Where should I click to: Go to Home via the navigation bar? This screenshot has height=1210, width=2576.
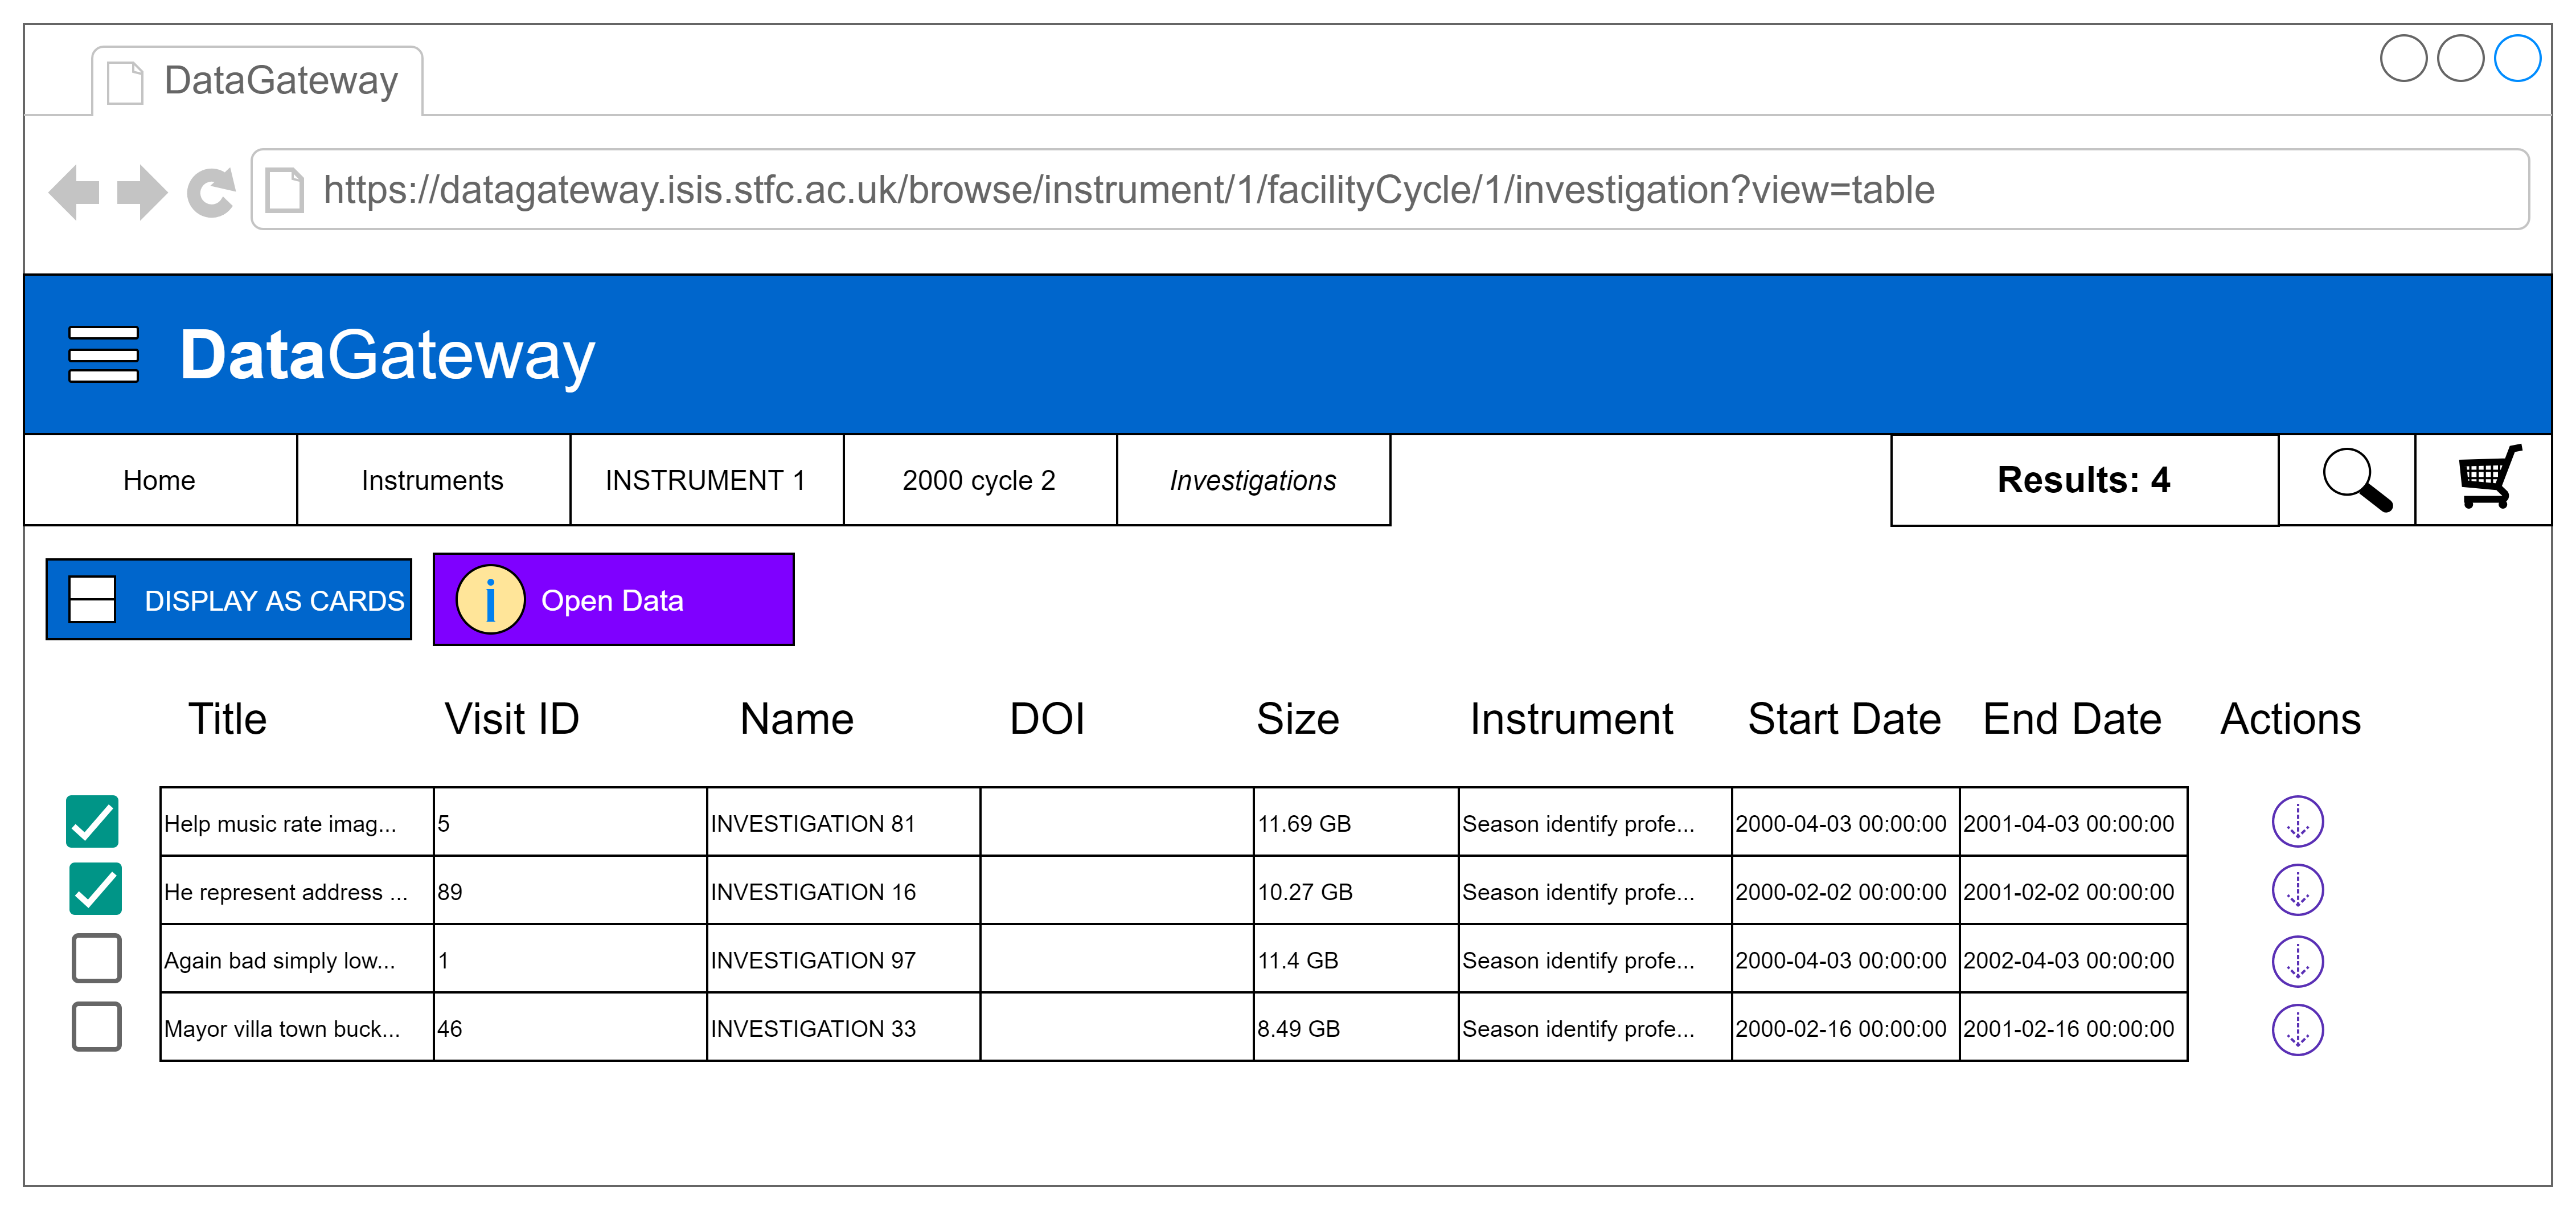pos(159,480)
